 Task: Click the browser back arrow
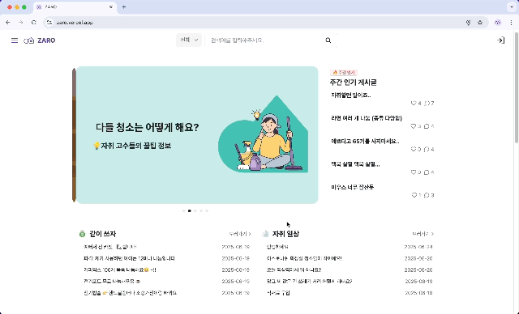8,23
